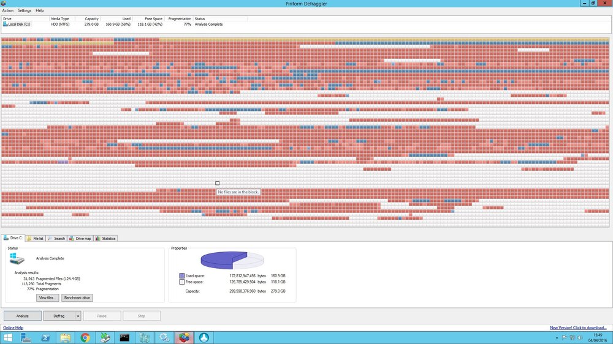Open the Search tab
Image resolution: width=613 pixels, height=344 pixels.
pyautogui.click(x=56, y=238)
